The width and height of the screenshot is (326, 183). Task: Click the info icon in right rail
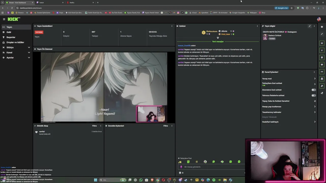tap(322, 27)
